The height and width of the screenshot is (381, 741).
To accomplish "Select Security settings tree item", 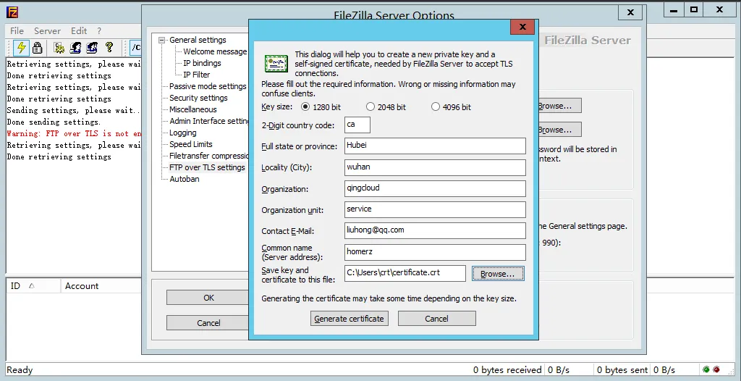I will [x=198, y=98].
